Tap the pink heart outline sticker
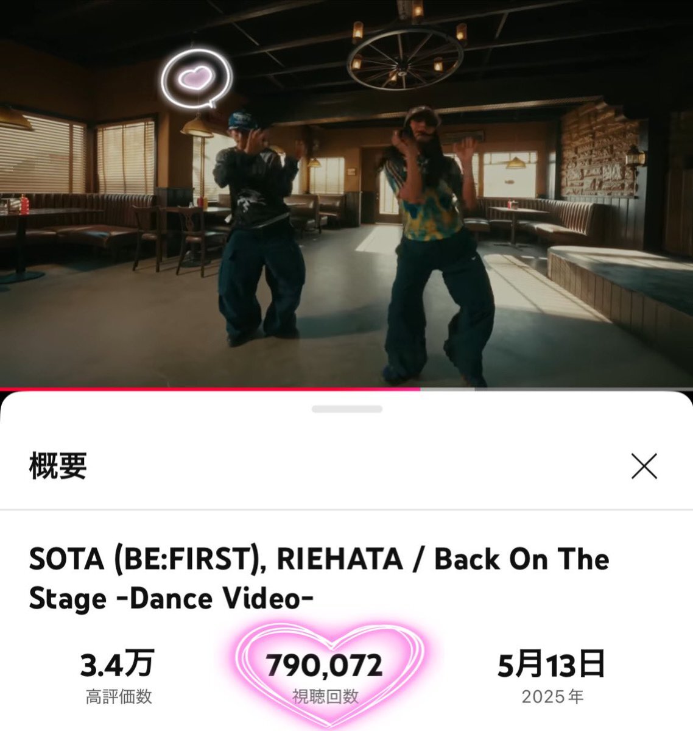Viewport: 693px width, 731px height. (330, 674)
